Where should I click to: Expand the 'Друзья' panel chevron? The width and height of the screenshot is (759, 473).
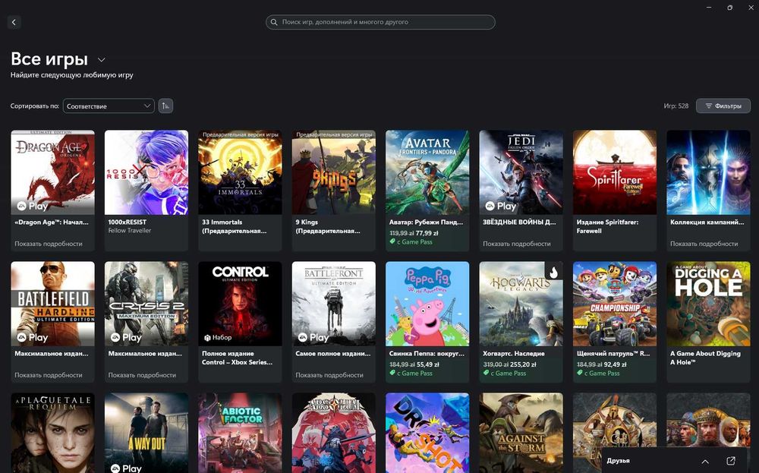pos(705,462)
